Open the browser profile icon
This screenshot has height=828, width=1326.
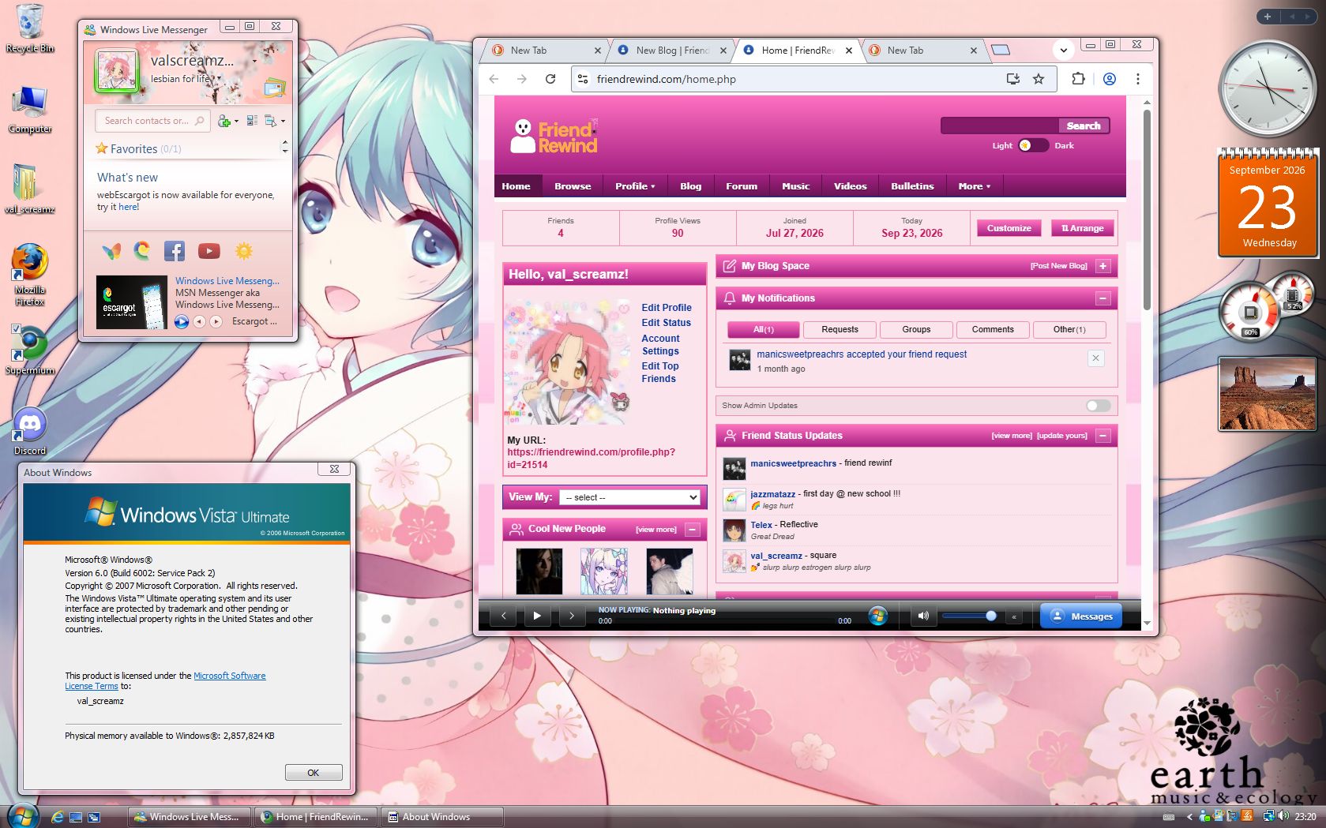click(x=1110, y=79)
